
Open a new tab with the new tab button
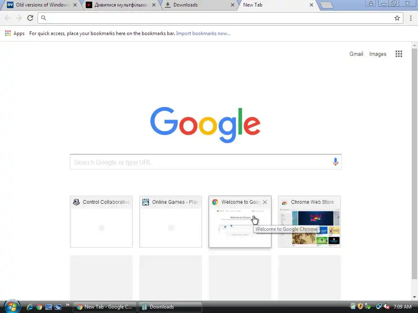(326, 5)
